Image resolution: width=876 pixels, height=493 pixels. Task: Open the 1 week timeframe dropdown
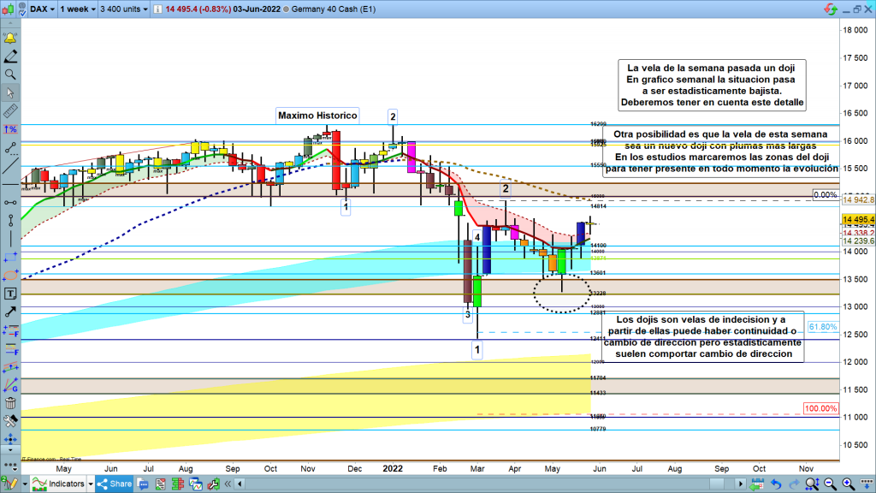coord(78,9)
